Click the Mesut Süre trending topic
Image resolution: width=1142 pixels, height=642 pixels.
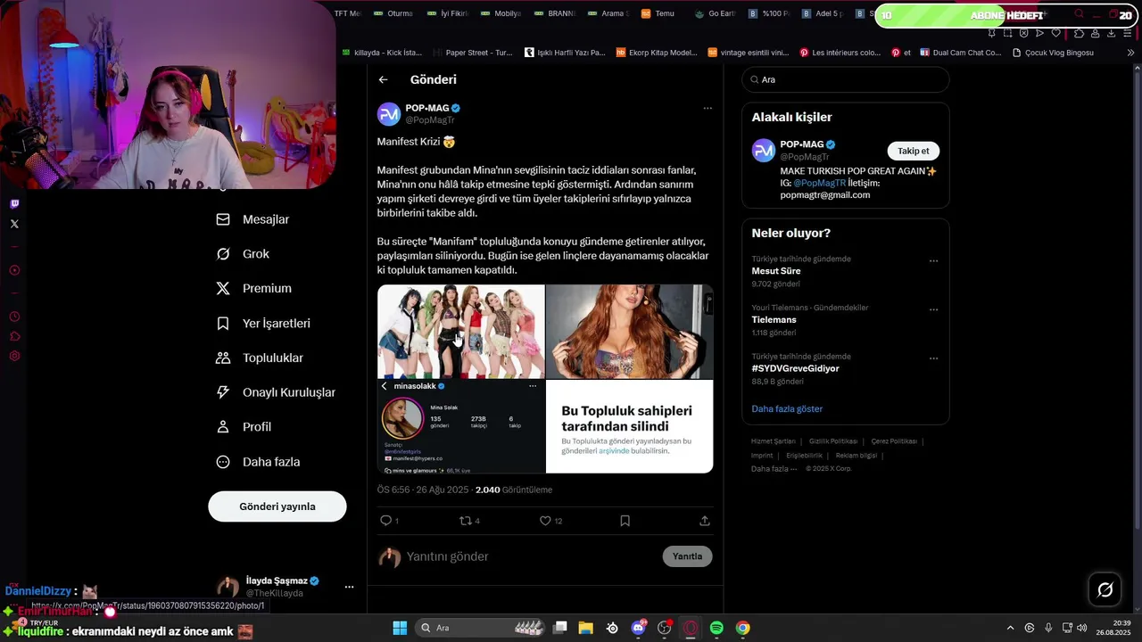pos(776,271)
